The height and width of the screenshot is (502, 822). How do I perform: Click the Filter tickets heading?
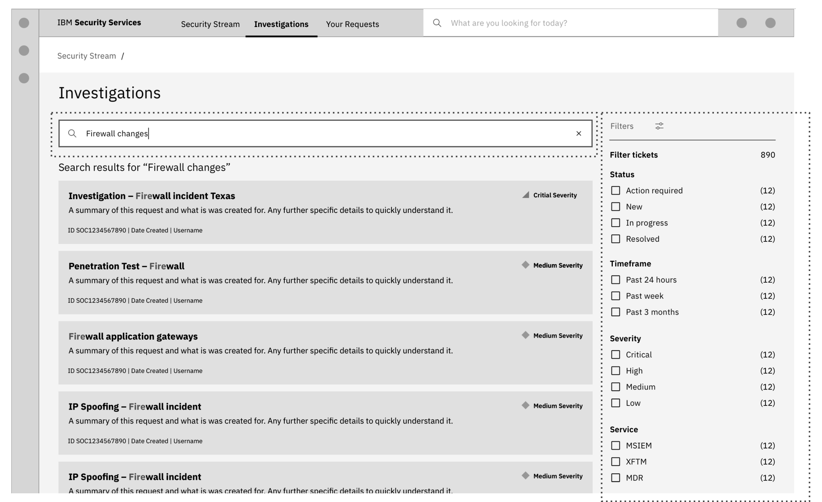coord(634,155)
